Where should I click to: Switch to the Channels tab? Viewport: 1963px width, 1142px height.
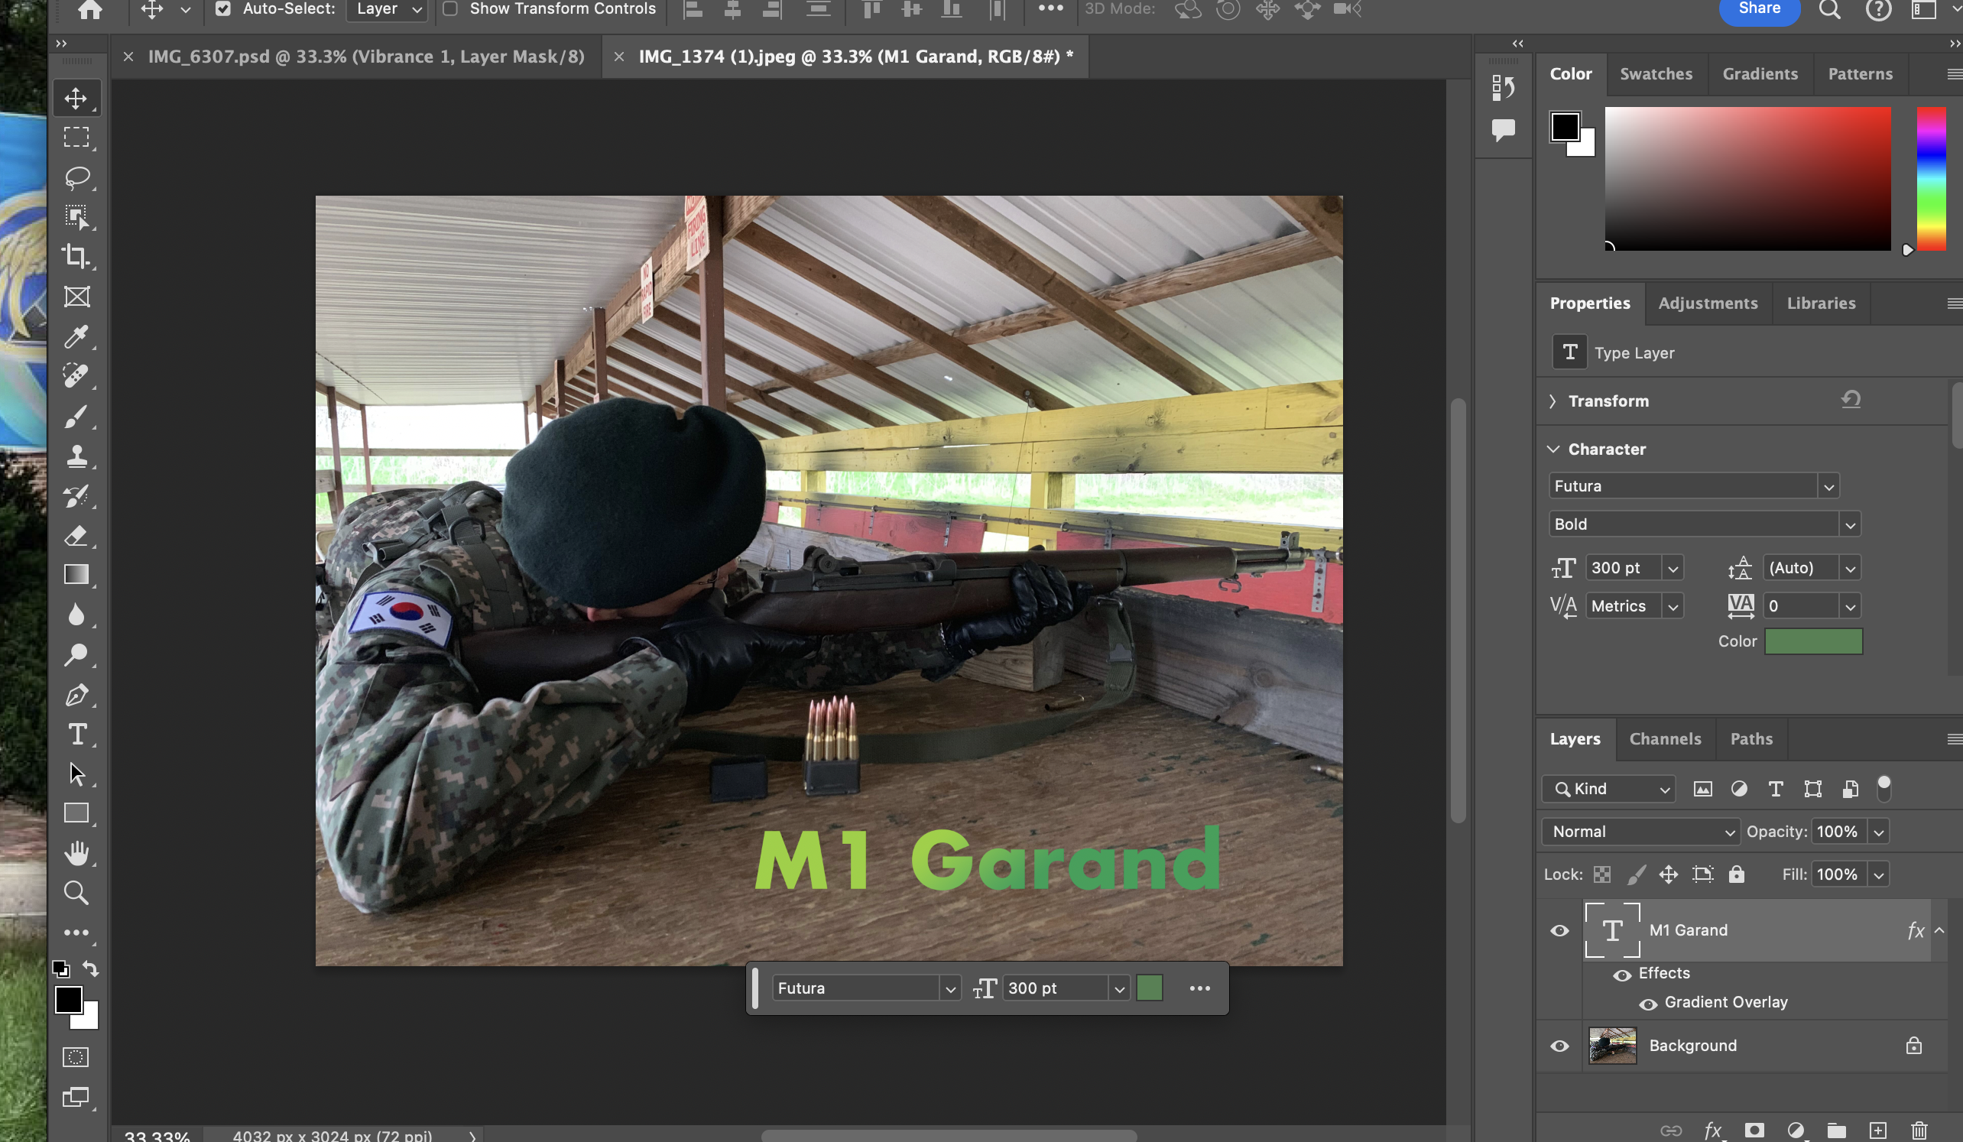[x=1665, y=738]
